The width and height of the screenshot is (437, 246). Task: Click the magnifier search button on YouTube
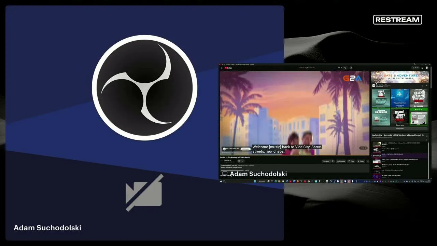click(345, 68)
